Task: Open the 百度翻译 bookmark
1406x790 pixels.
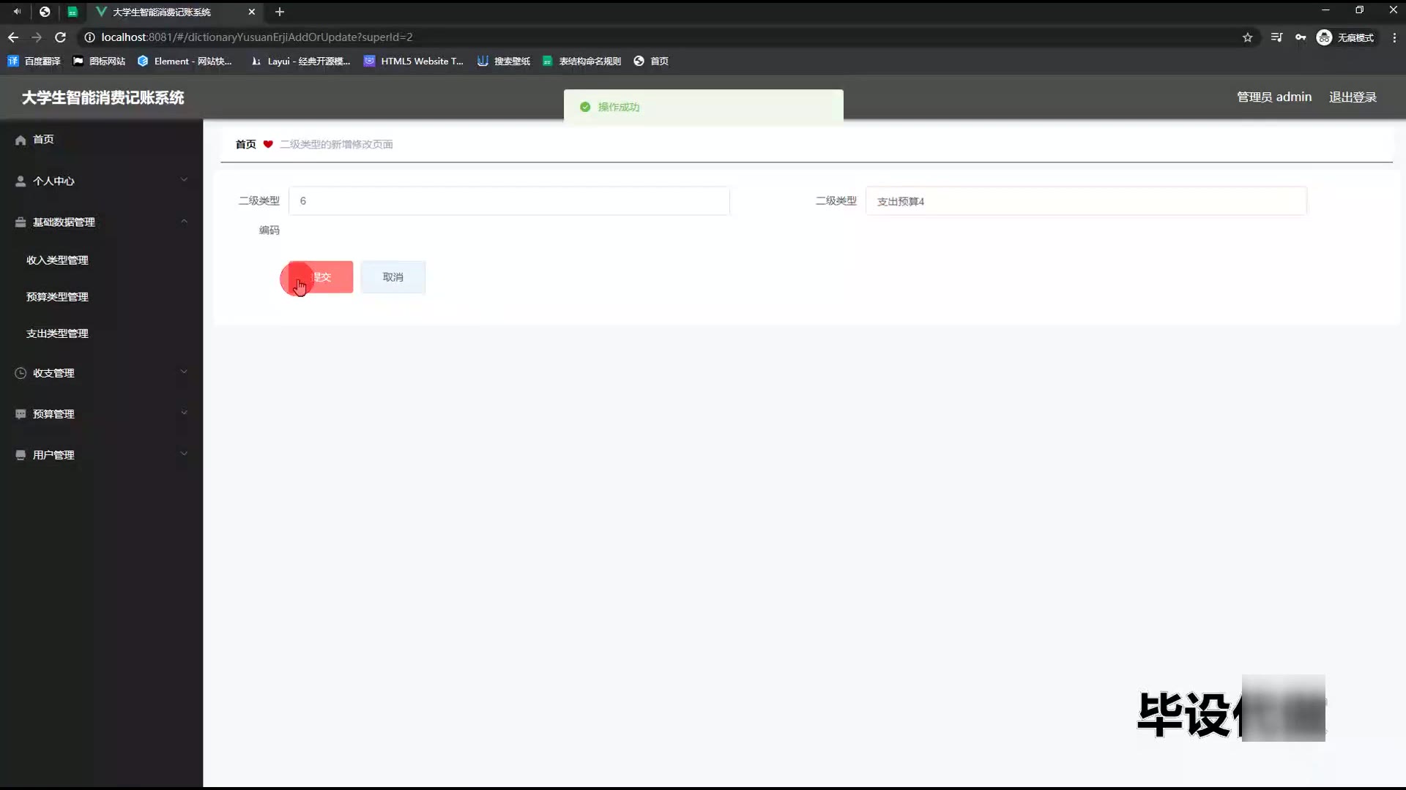Action: coord(34,61)
